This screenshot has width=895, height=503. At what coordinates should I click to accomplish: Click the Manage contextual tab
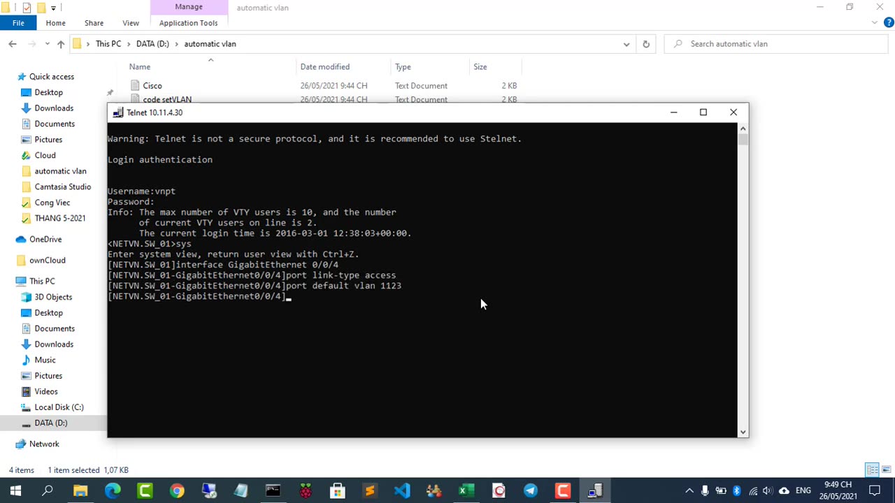[189, 7]
